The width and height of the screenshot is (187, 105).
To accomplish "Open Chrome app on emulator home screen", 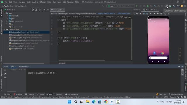I will pos(162,53).
